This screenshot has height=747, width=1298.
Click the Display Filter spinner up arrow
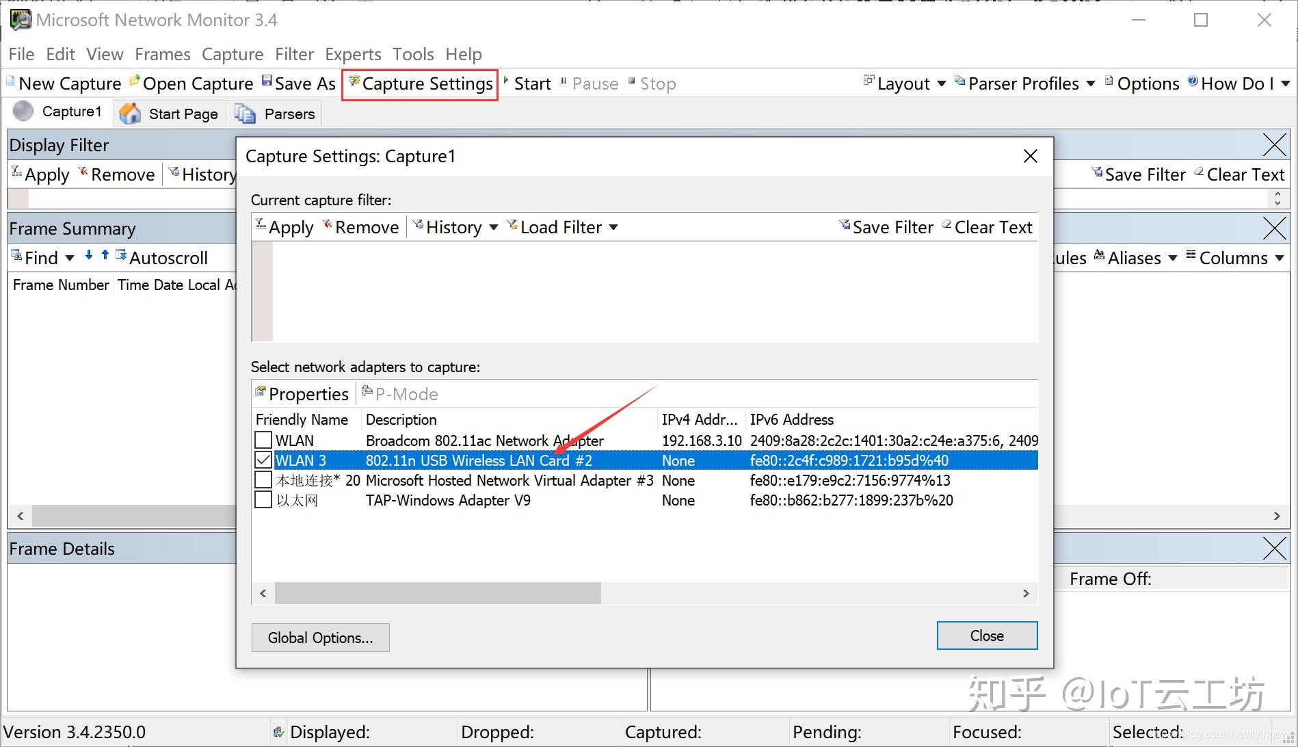1277,194
